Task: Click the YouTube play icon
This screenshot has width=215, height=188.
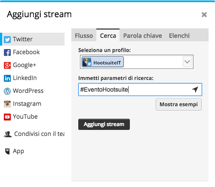Action: [7, 117]
